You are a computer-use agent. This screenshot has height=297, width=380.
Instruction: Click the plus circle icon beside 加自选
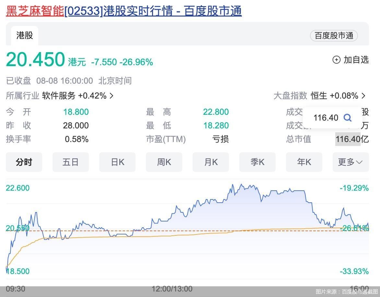click(x=336, y=60)
